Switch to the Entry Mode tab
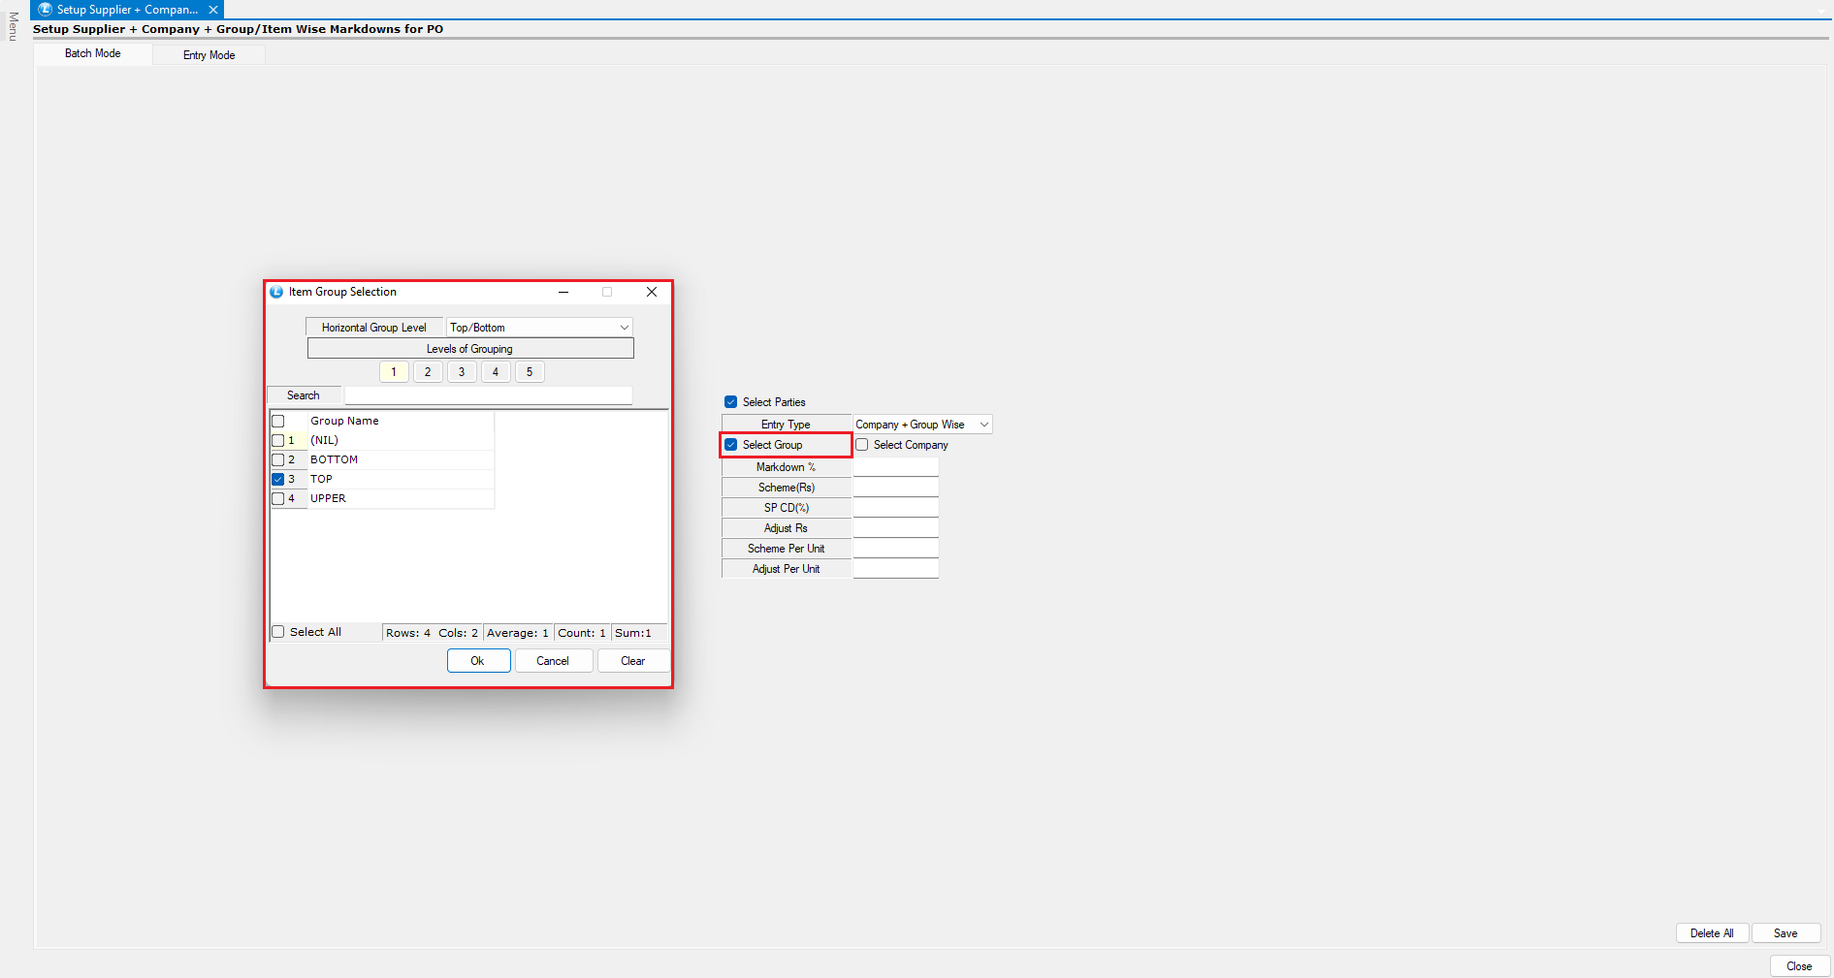The height and width of the screenshot is (978, 1834). [209, 55]
